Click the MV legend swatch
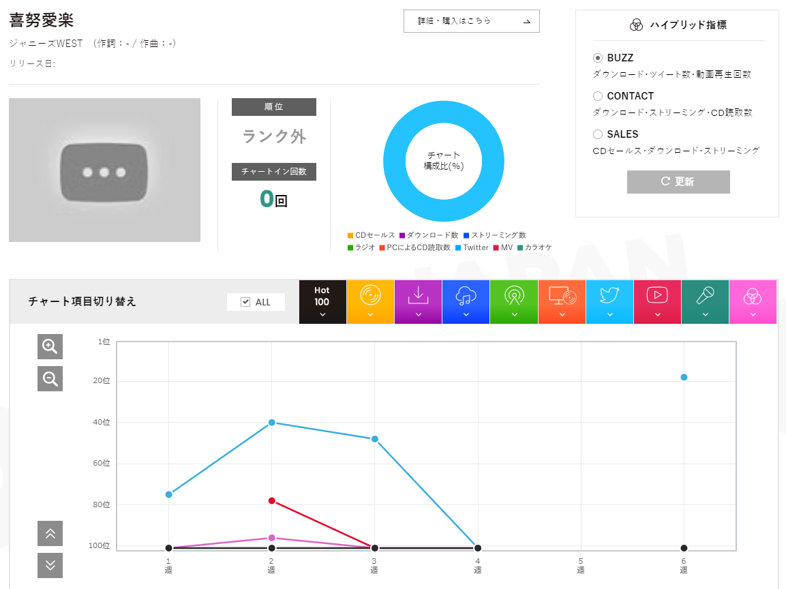This screenshot has height=589, width=786. [x=496, y=247]
